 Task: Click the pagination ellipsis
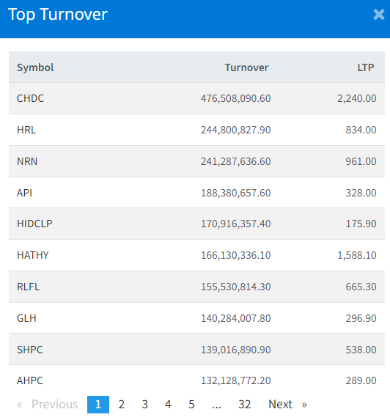click(x=216, y=404)
